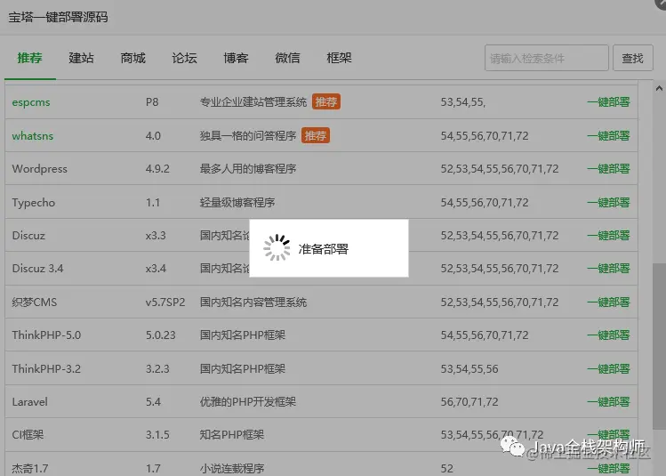Click 一键部署 for espcms

coord(608,102)
